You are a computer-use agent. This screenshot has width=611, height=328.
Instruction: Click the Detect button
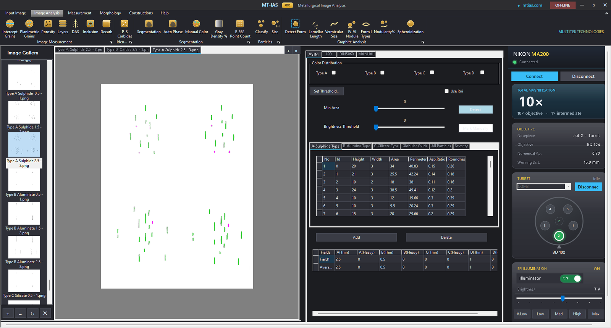point(475,110)
